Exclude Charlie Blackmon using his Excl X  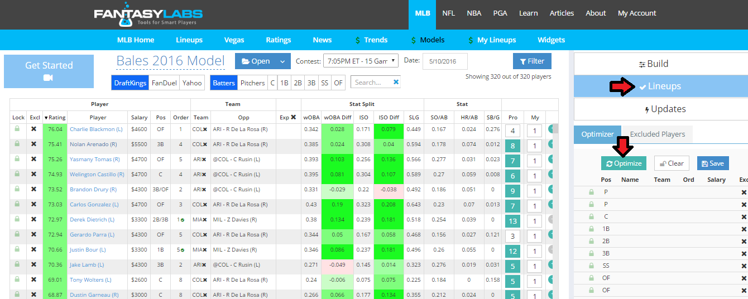click(x=33, y=129)
